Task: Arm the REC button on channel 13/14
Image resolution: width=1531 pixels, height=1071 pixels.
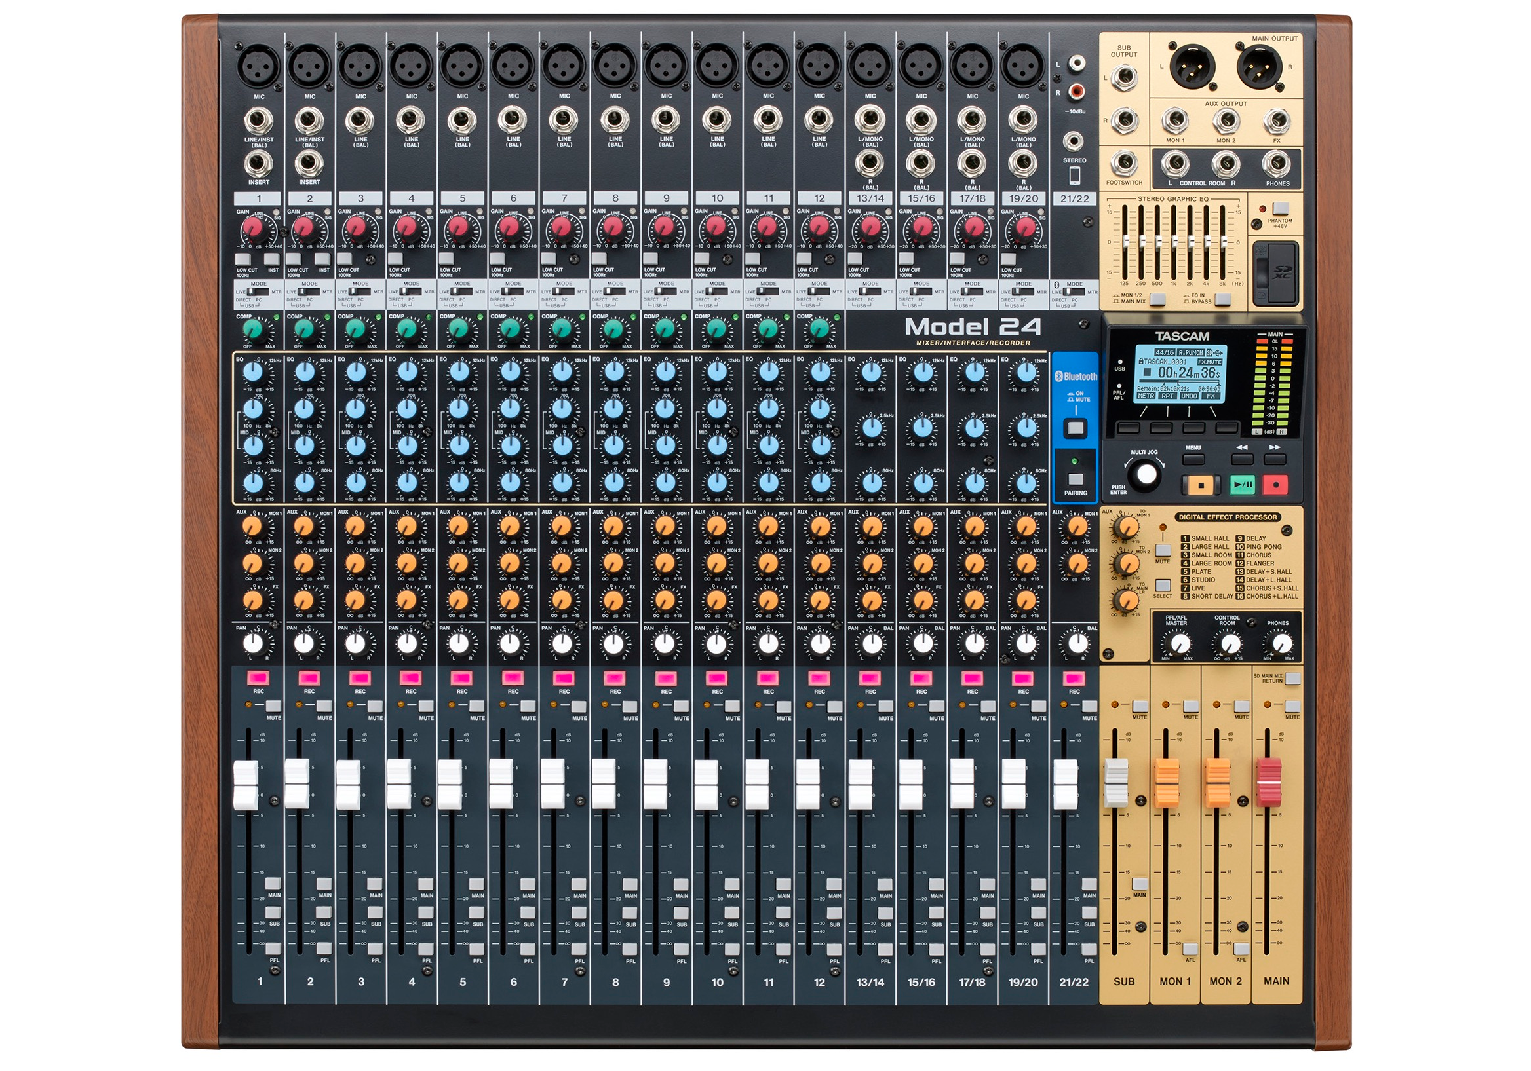Action: (870, 678)
